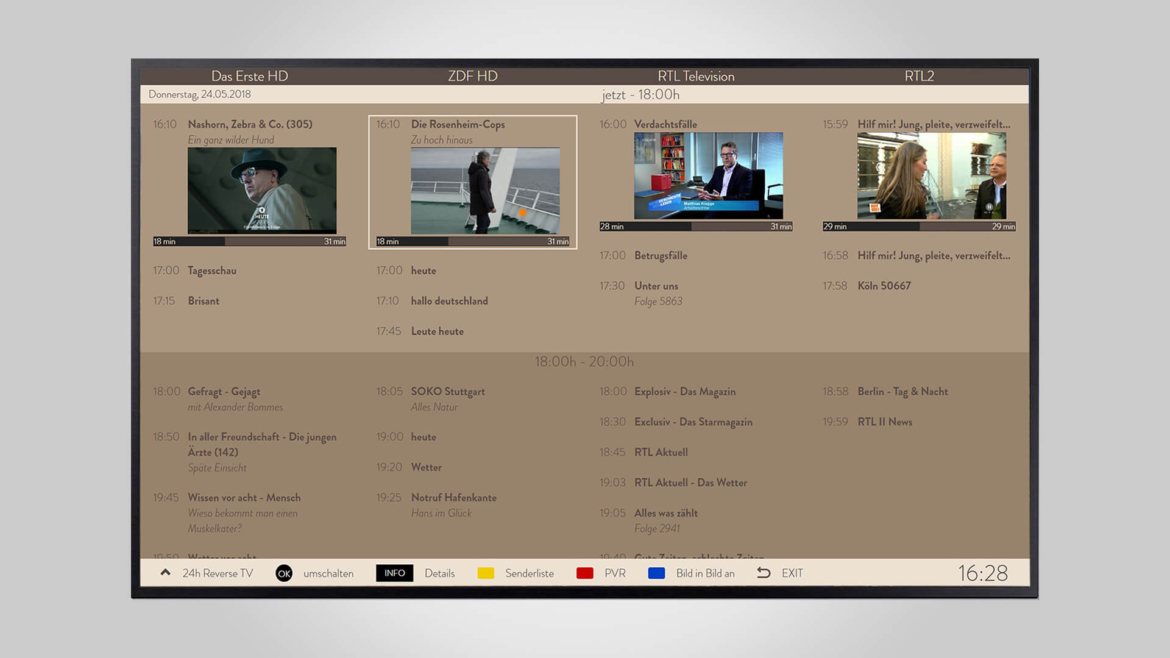Viewport: 1170px width, 658px height.
Task: Toggle 24h Reverse TV mode
Action: [x=217, y=573]
